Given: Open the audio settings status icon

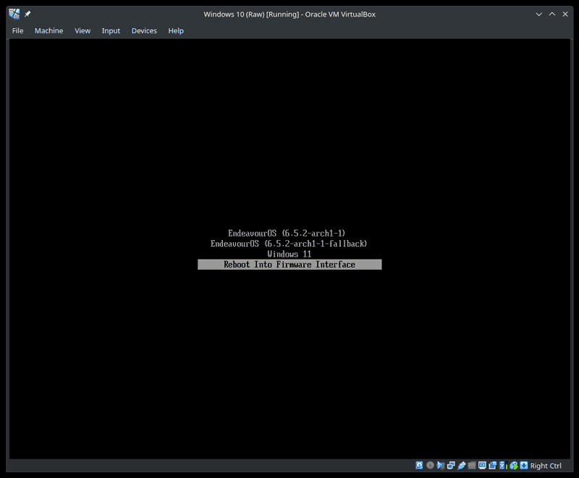Looking at the screenshot, I should click(440, 466).
